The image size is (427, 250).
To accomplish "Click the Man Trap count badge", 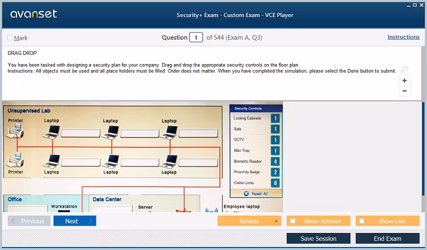I will click(x=275, y=151).
